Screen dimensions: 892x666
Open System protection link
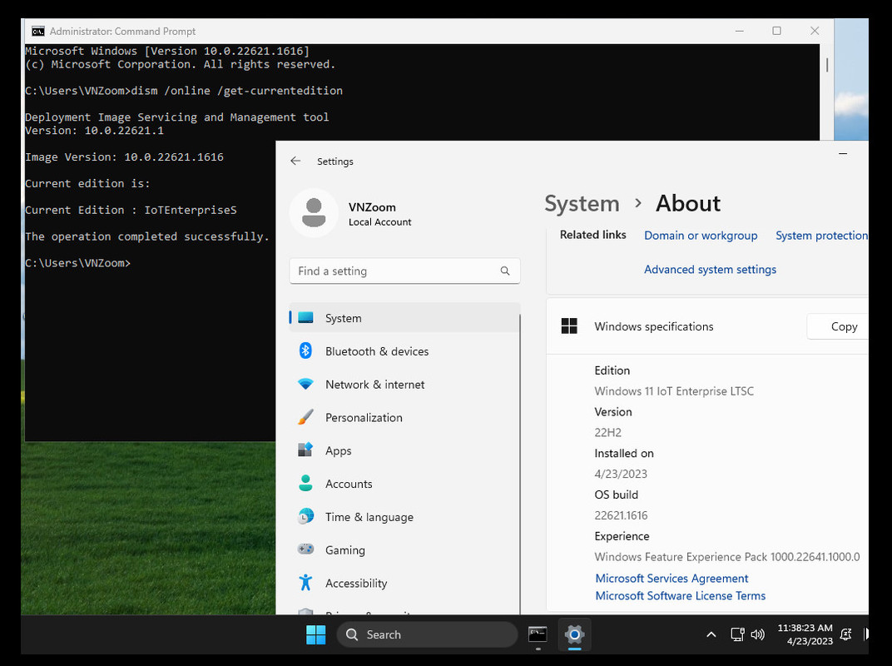[x=821, y=236]
